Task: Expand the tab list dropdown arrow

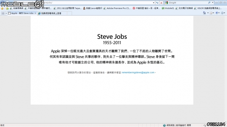Action: click(6, 13)
